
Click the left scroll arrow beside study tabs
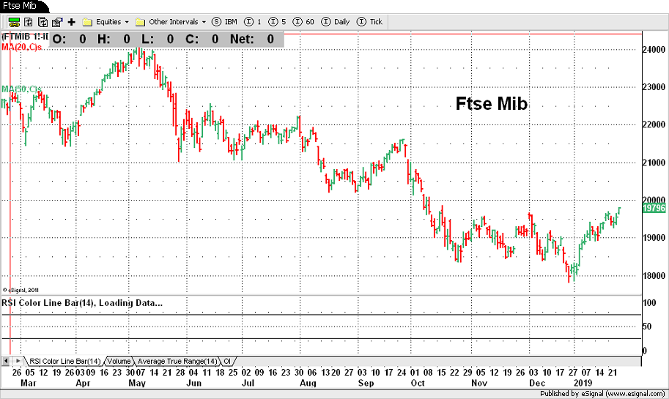click(6, 361)
